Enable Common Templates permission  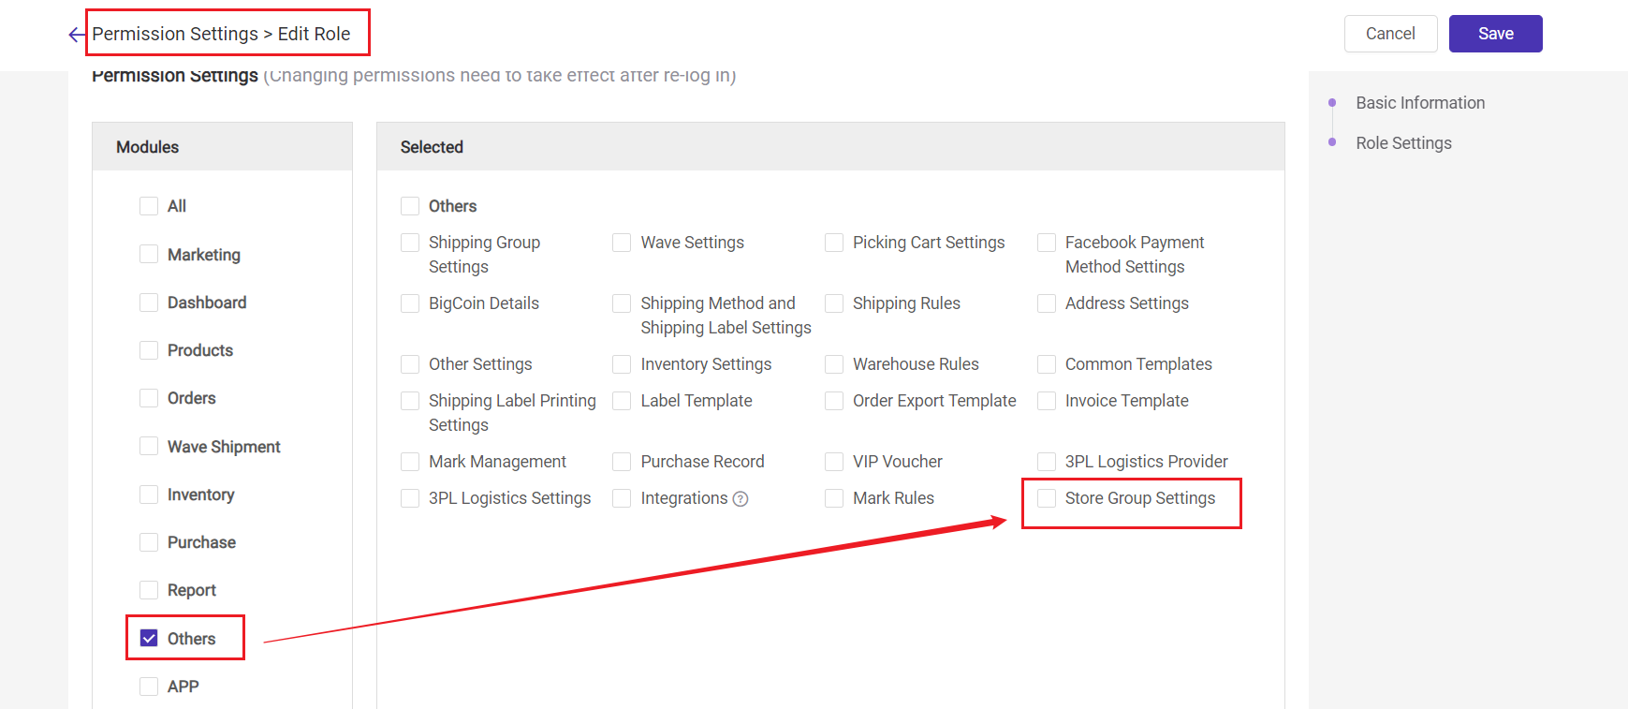tap(1047, 364)
